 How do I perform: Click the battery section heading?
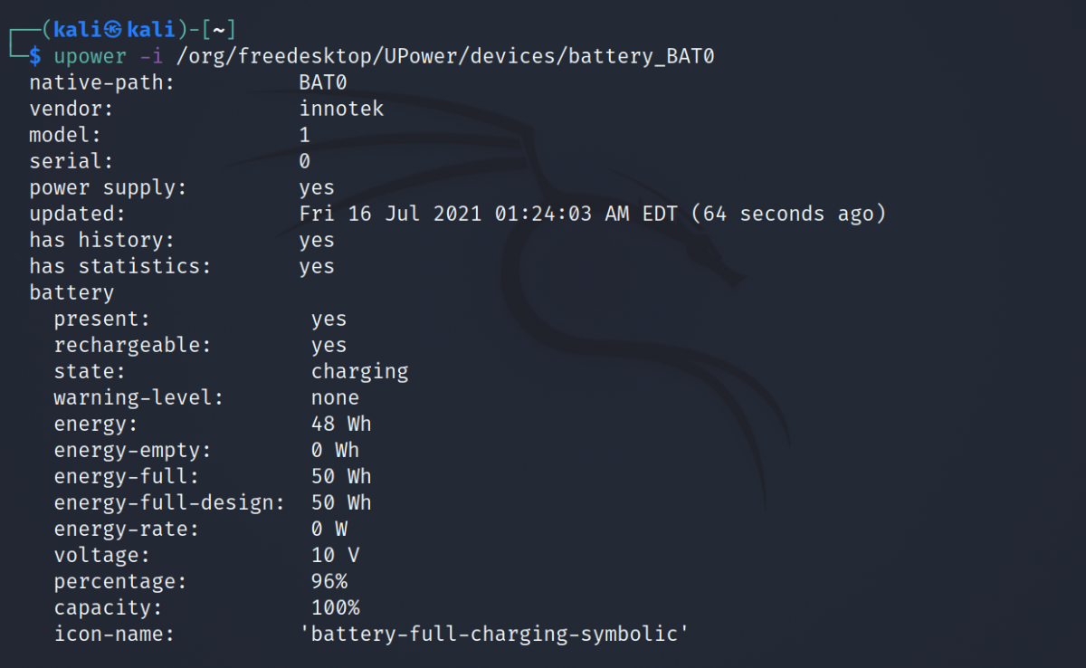[x=71, y=292]
